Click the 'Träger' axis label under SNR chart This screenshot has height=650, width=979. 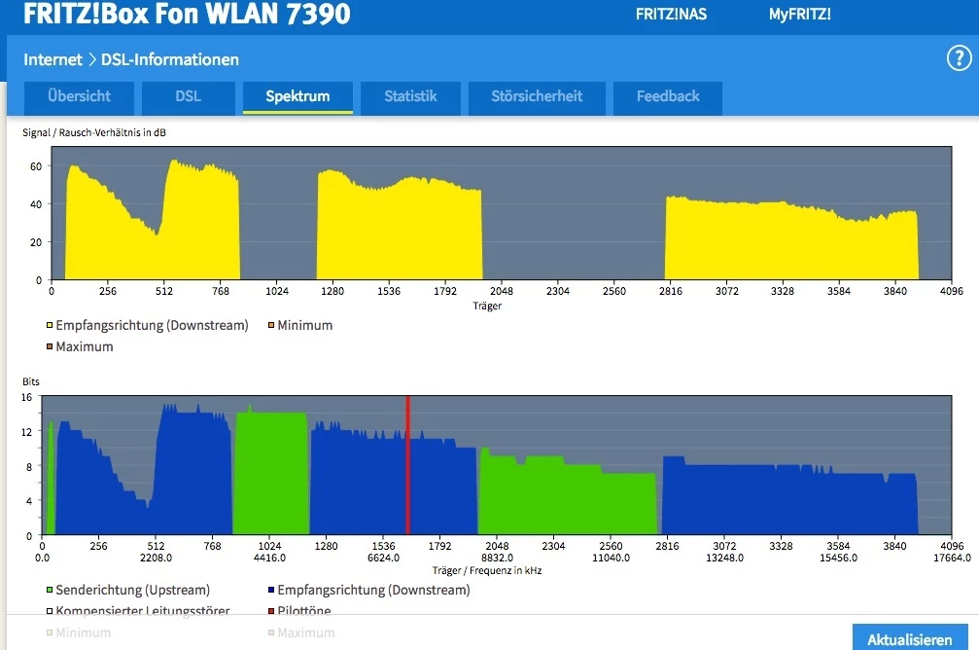(487, 306)
